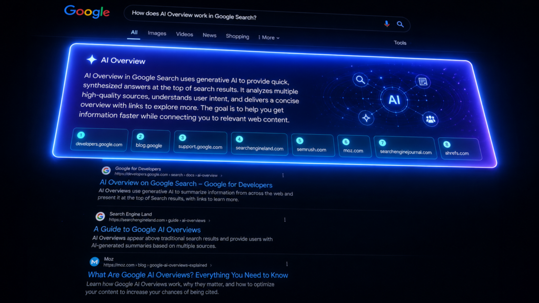Open the Shopping tab
The width and height of the screenshot is (539, 303).
click(237, 36)
